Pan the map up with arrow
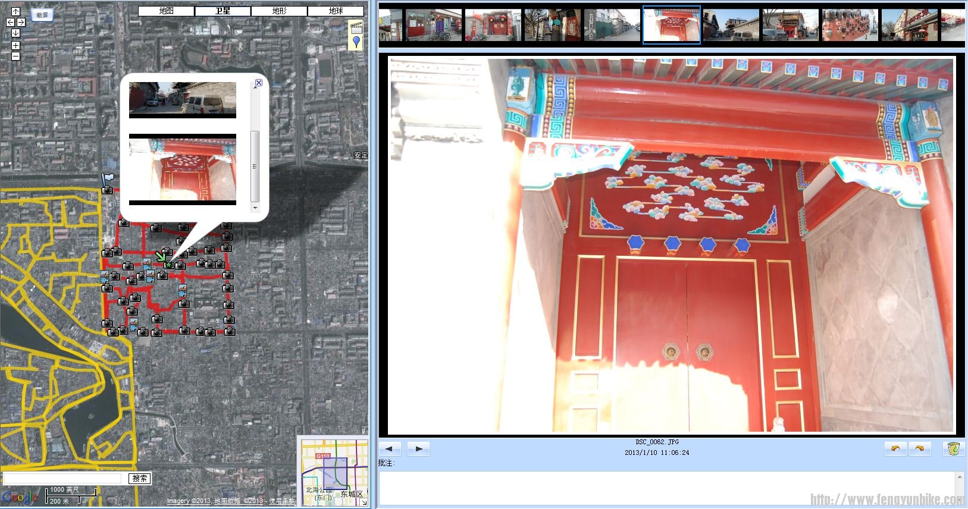Viewport: 968px width, 509px height. [15, 11]
